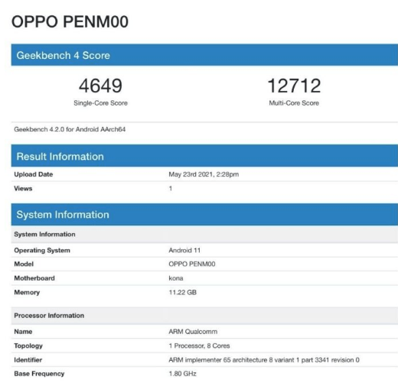Viewport: 398px width, 383px height.
Task: Click the 1.80 GHz frequency value
Action: 182,374
